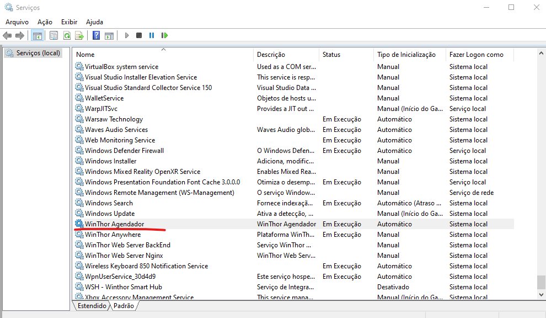Select the Windows Defender Firewall service

point(124,151)
